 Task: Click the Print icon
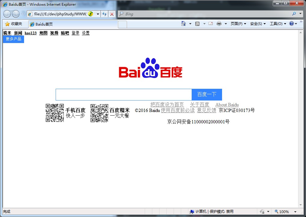click(x=219, y=23)
